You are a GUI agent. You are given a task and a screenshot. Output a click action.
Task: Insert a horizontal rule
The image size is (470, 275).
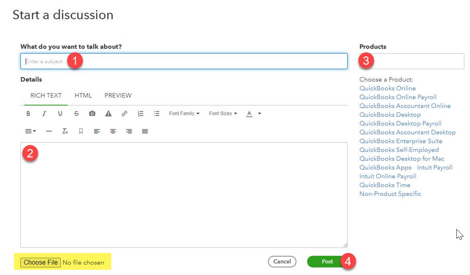tap(49, 131)
